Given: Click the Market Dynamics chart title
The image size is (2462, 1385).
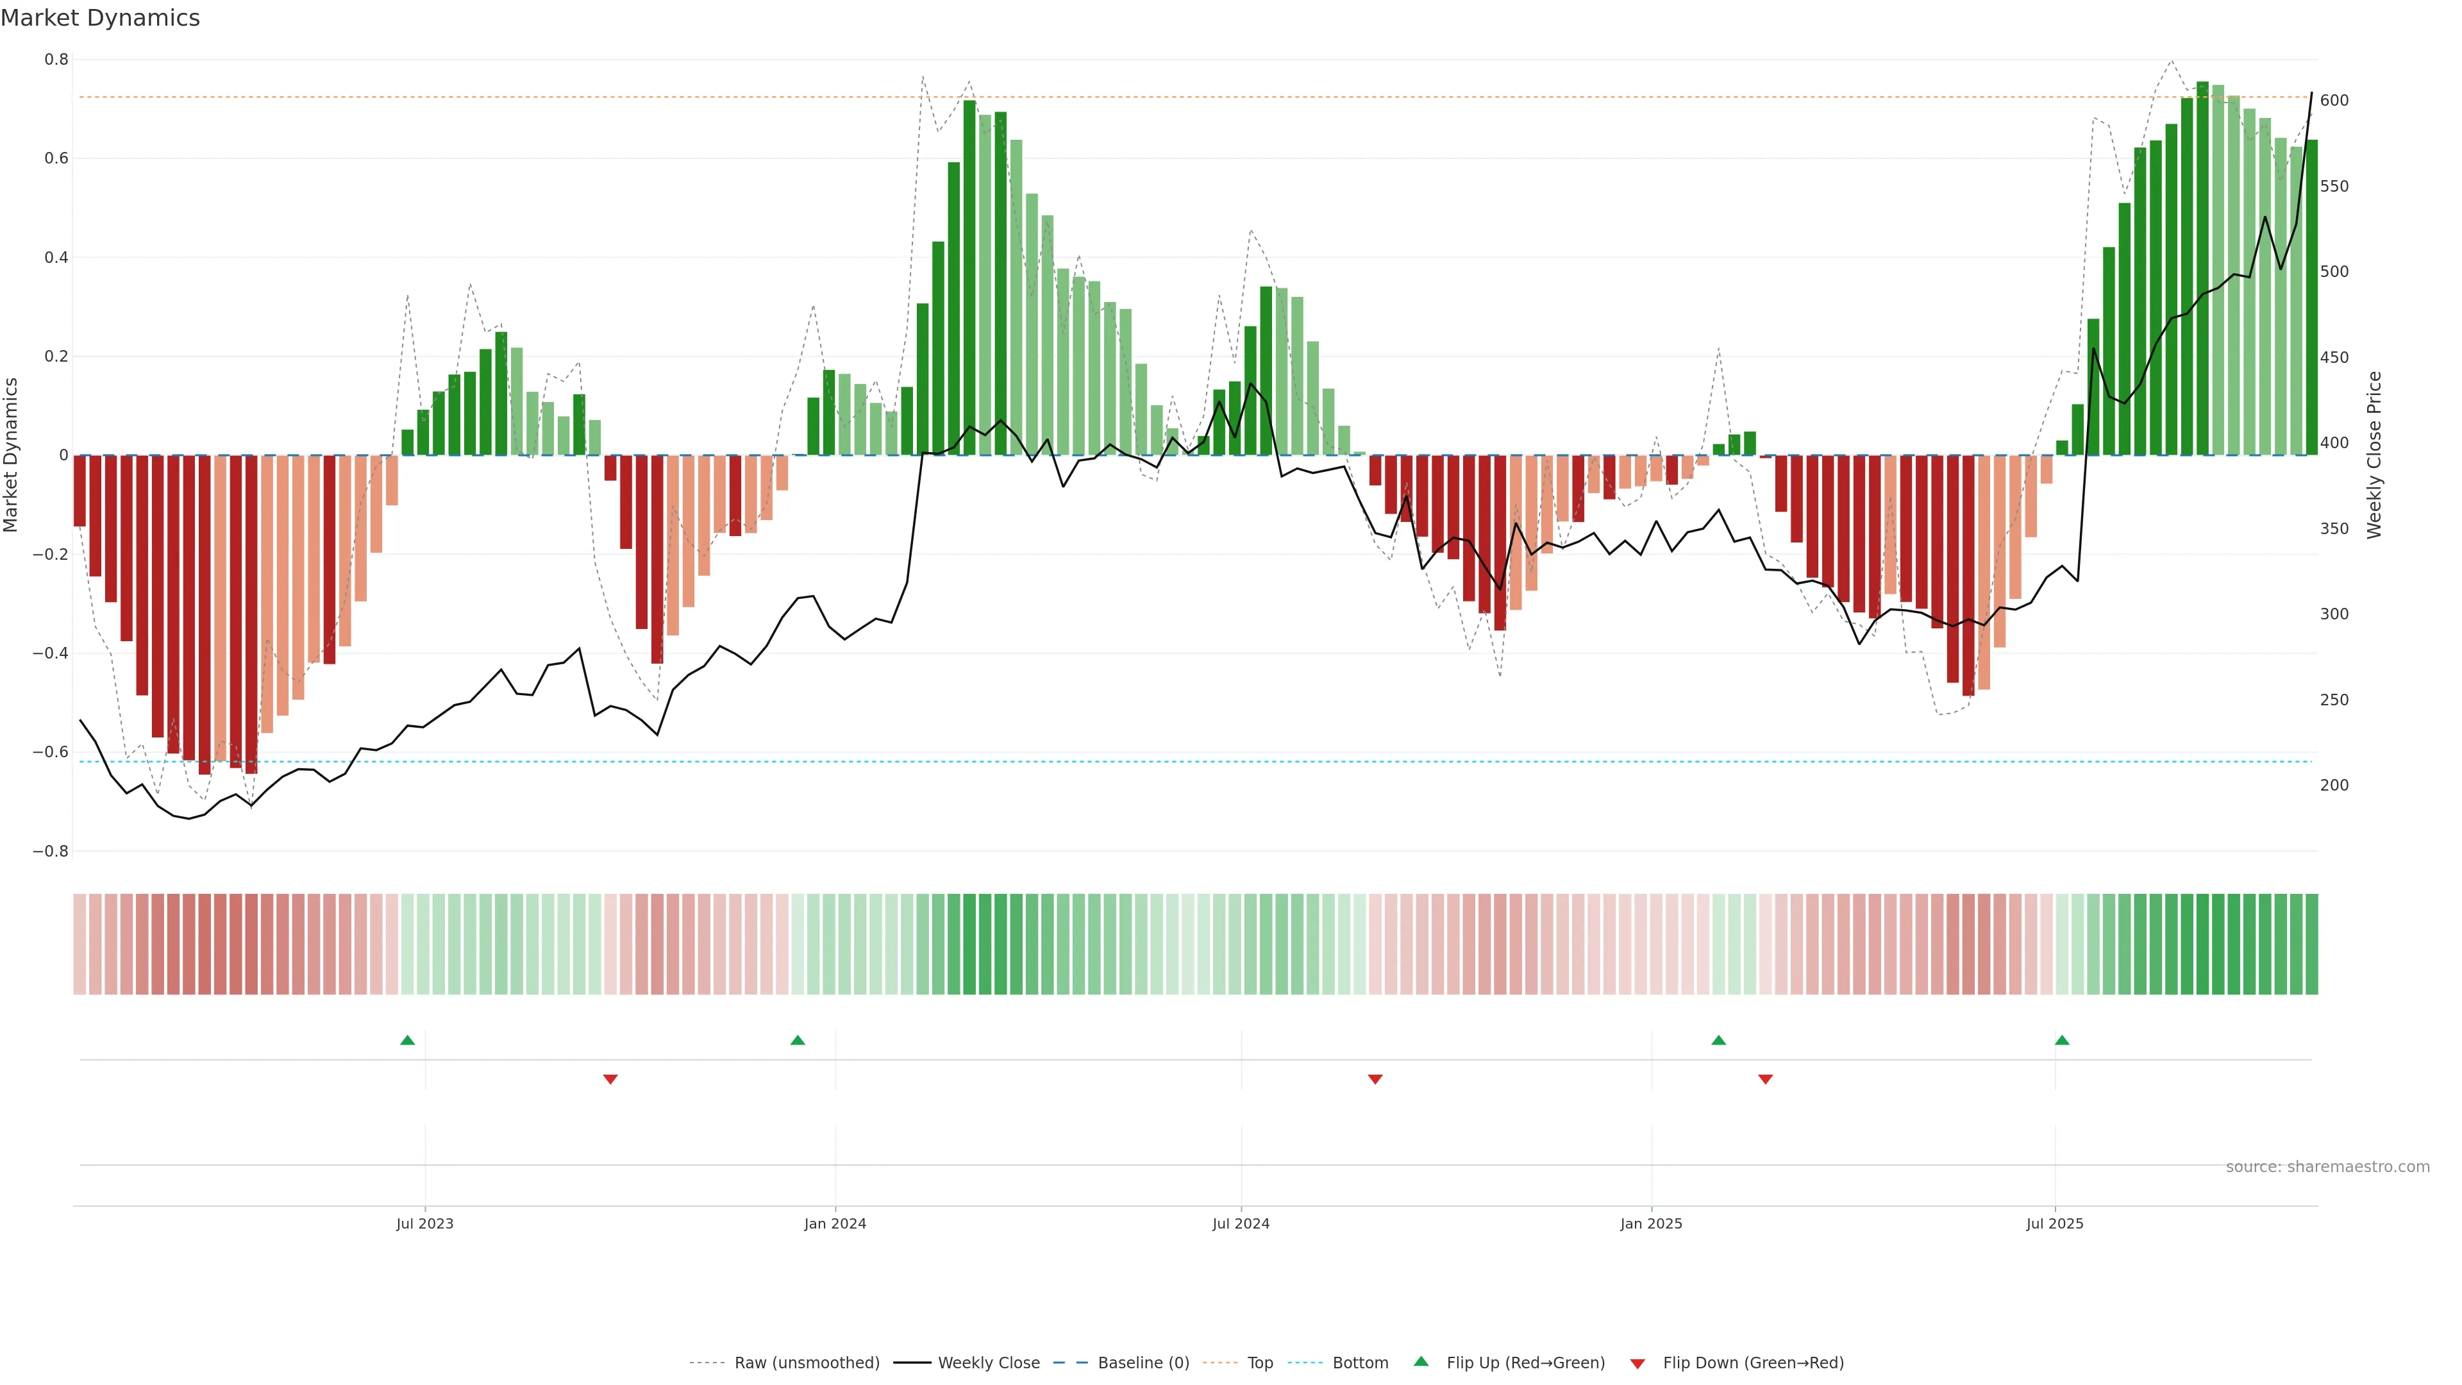Looking at the screenshot, I should click(101, 18).
